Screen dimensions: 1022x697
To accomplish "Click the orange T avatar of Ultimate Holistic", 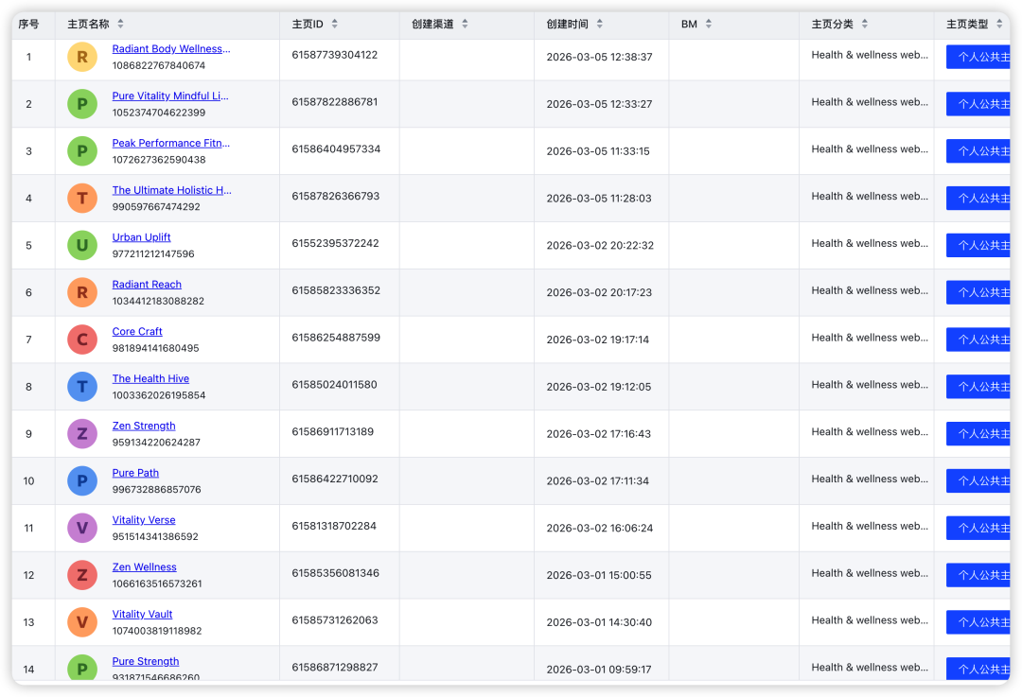I will click(x=82, y=198).
